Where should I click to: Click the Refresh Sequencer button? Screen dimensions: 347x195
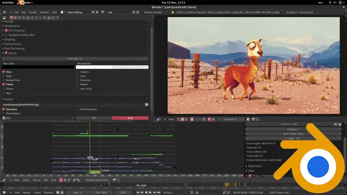click(97, 180)
